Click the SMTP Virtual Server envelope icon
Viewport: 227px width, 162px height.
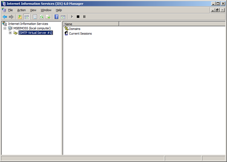15,33
